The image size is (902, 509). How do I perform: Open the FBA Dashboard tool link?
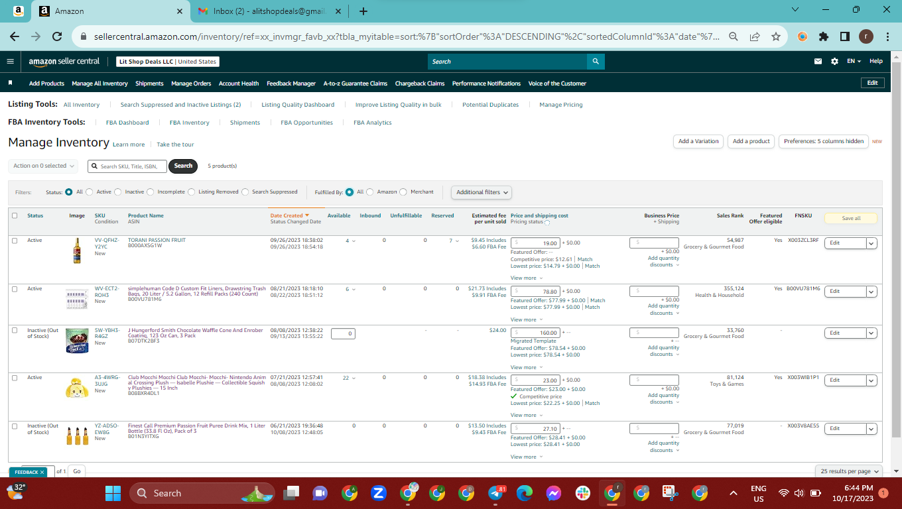tap(127, 123)
